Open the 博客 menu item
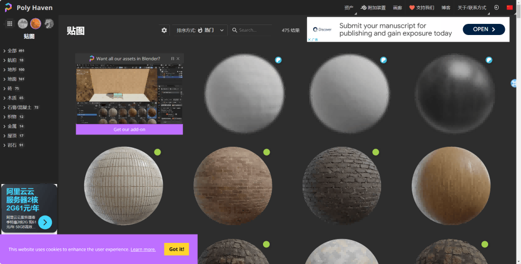The image size is (521, 264). tap(446, 8)
